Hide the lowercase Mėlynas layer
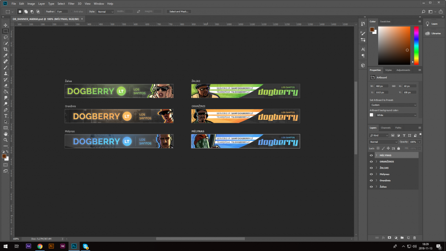 [x=371, y=174]
